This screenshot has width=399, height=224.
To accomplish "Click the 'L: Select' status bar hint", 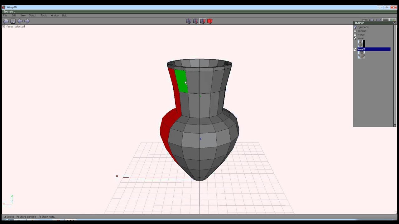I will 9,217.
